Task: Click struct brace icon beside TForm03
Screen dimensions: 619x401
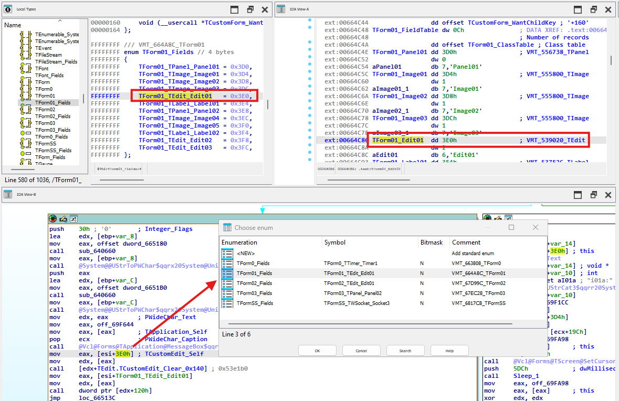Action: pos(26,123)
